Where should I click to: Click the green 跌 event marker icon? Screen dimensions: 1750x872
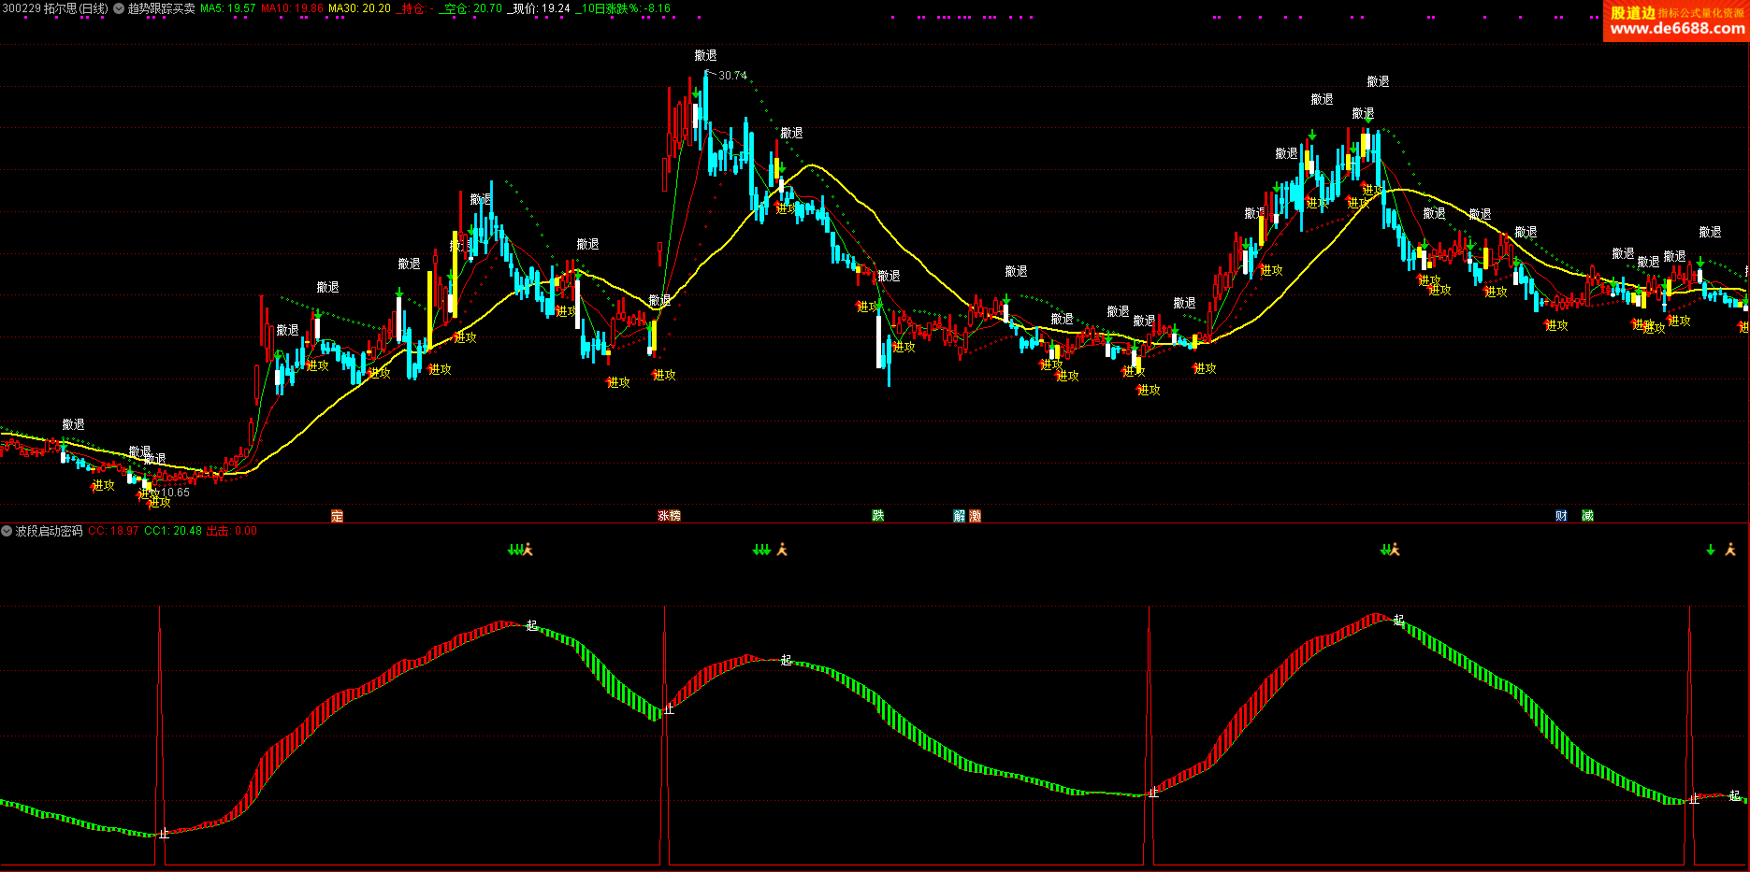[878, 516]
